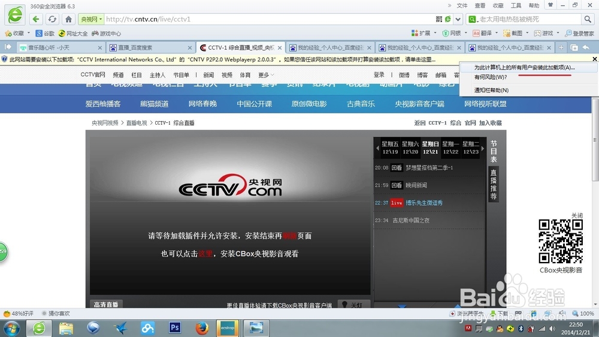The image size is (599, 337).
Task: Open the 游戏中心 bookmark
Action: point(107,33)
